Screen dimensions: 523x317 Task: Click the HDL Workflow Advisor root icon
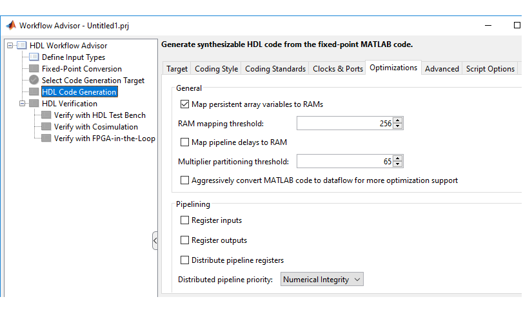(x=21, y=45)
